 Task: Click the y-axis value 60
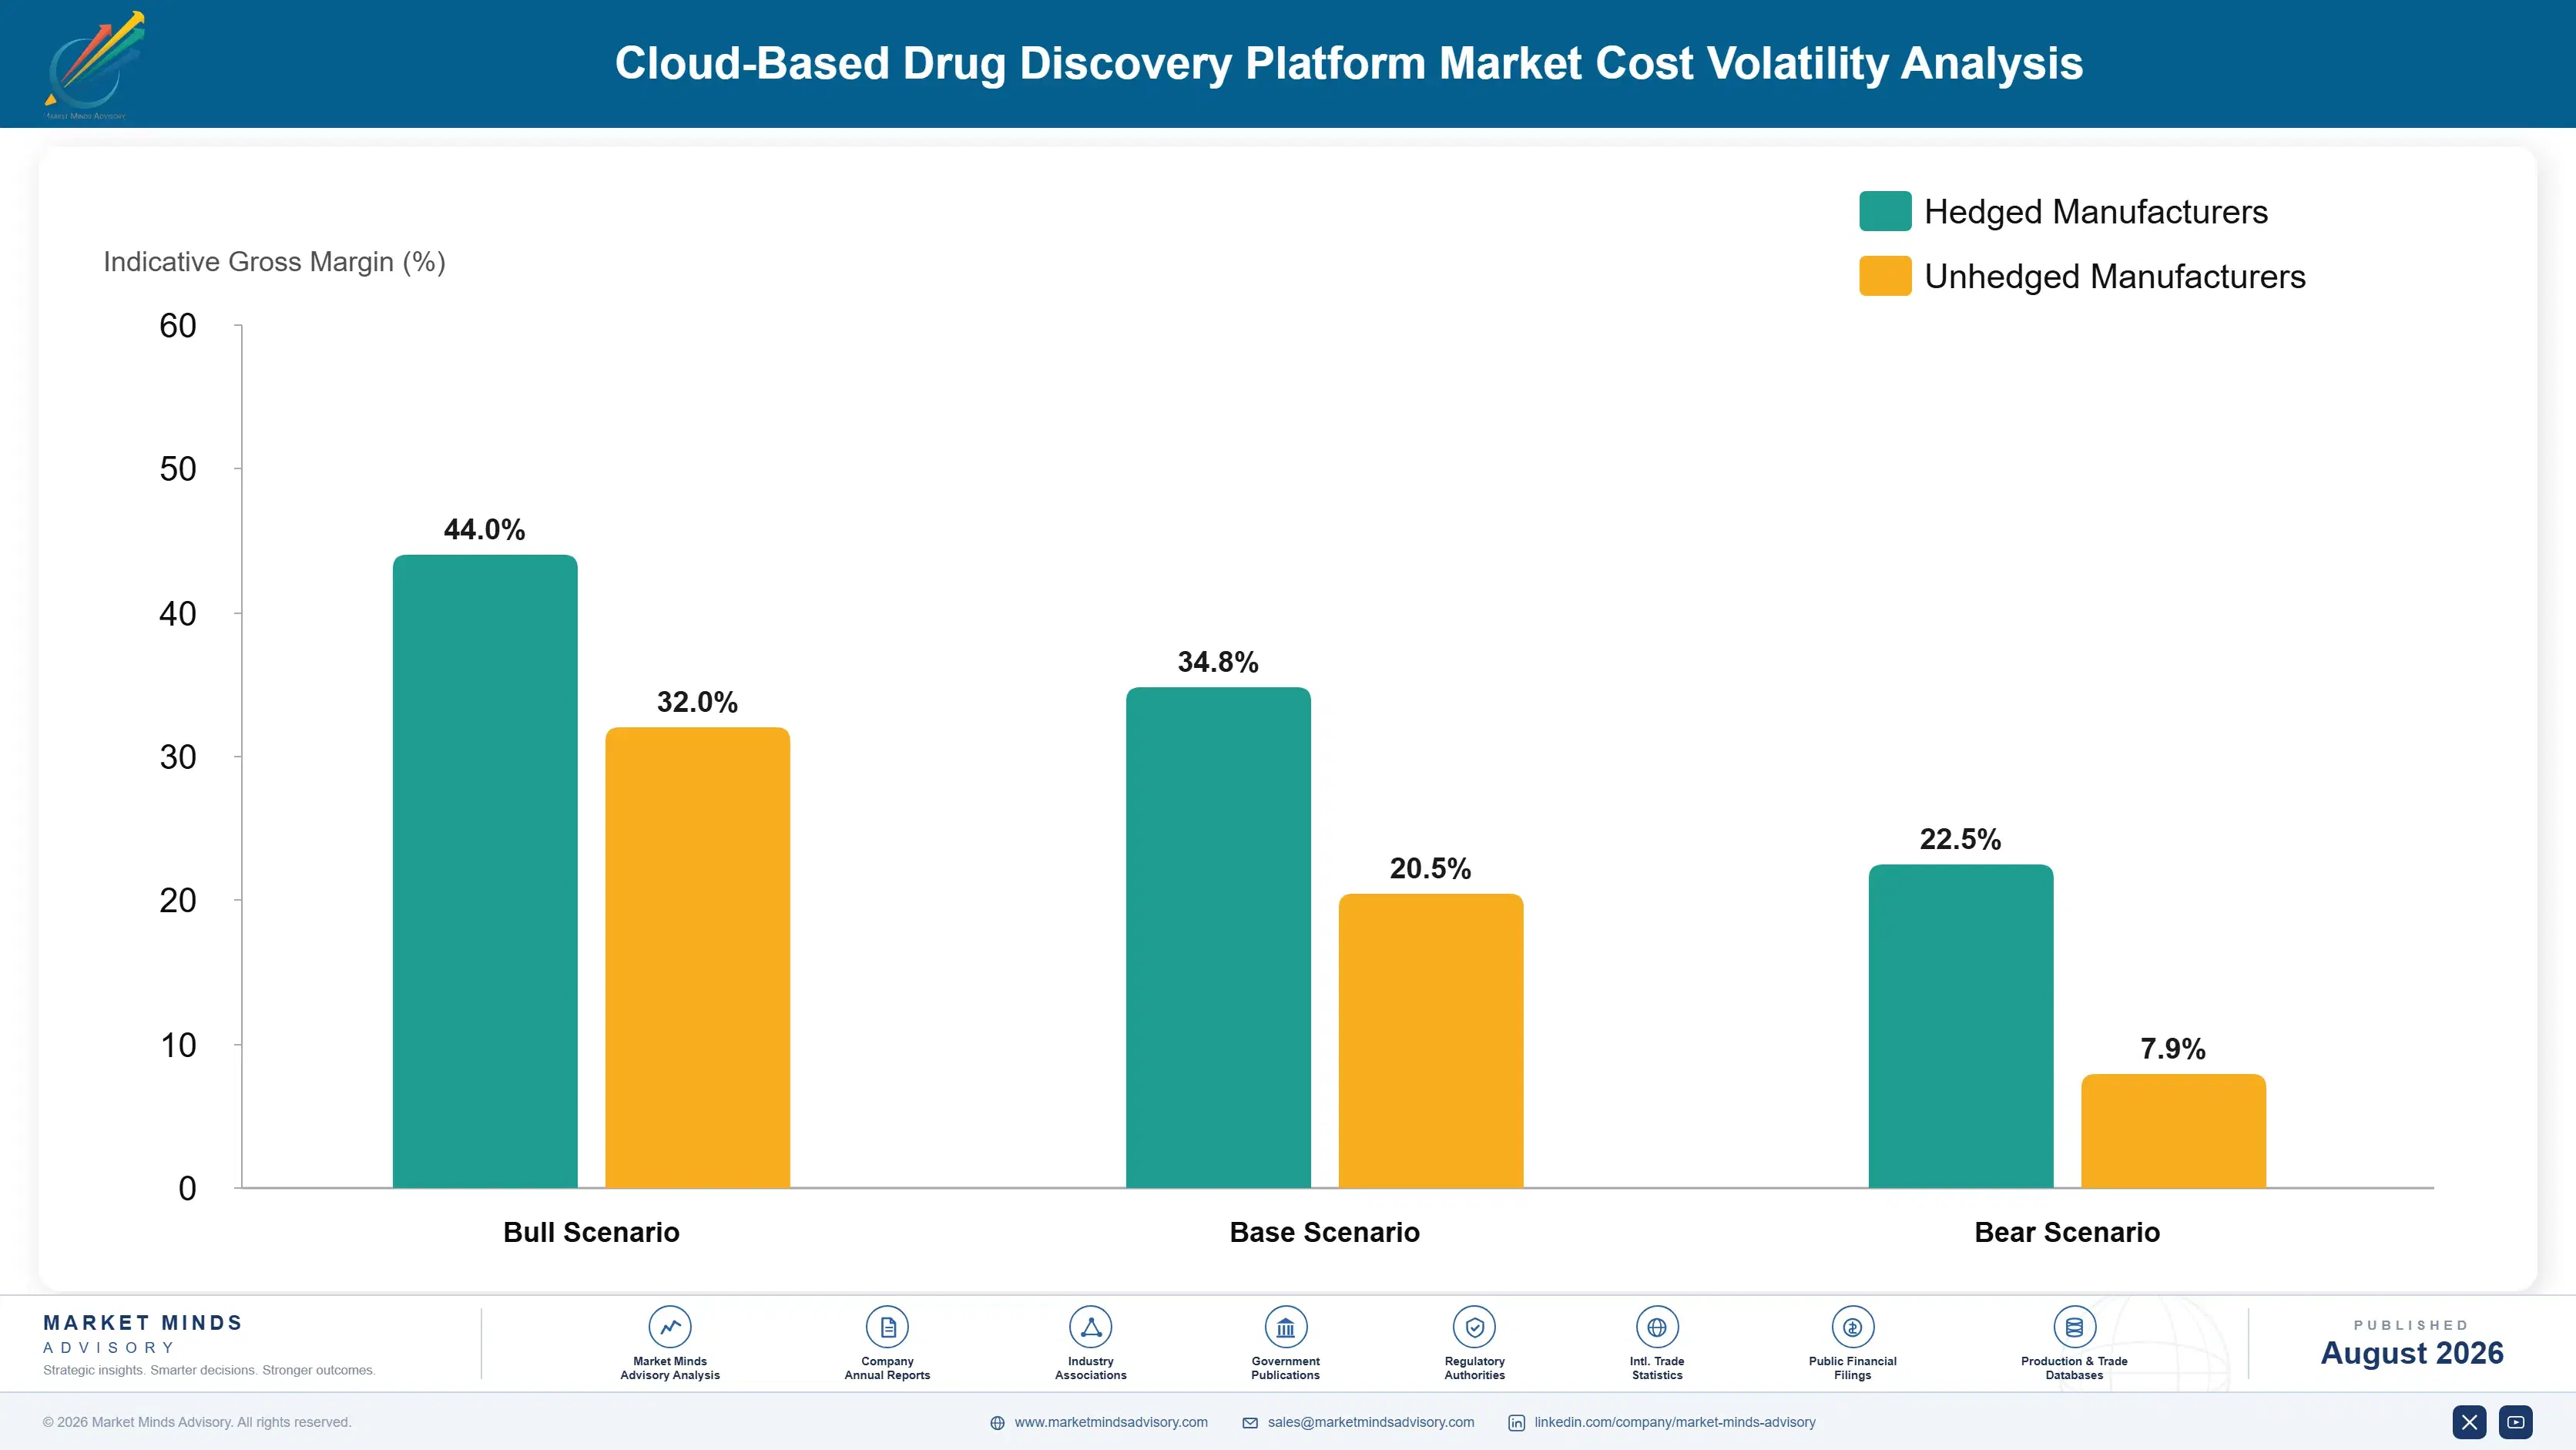[x=178, y=326]
